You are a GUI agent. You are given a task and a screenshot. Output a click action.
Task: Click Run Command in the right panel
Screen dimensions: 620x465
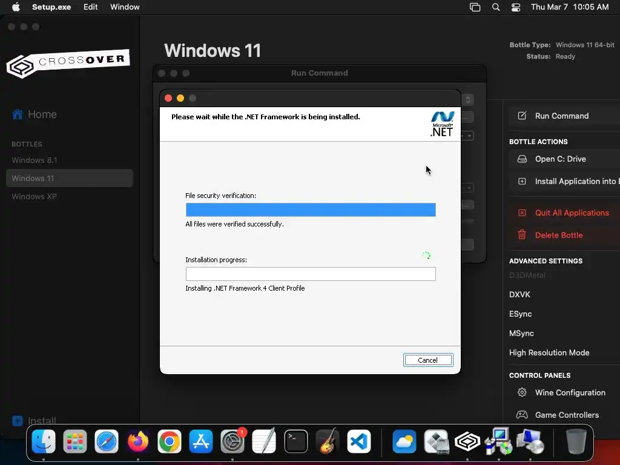click(x=562, y=116)
